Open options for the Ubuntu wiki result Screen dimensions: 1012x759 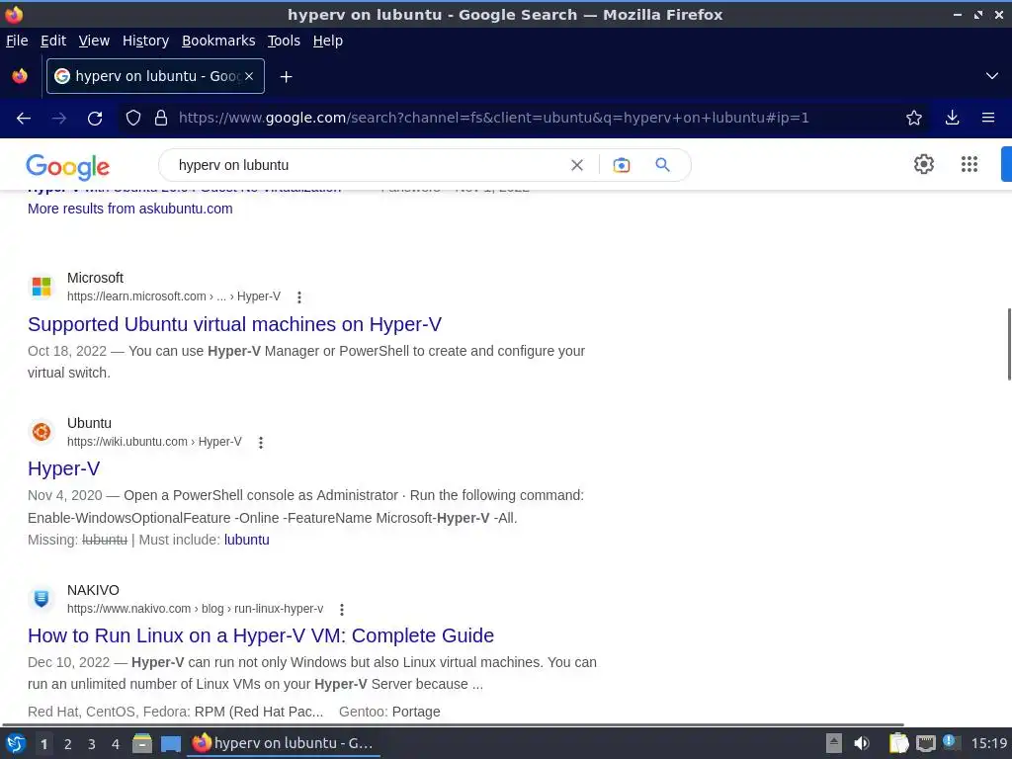point(261,442)
